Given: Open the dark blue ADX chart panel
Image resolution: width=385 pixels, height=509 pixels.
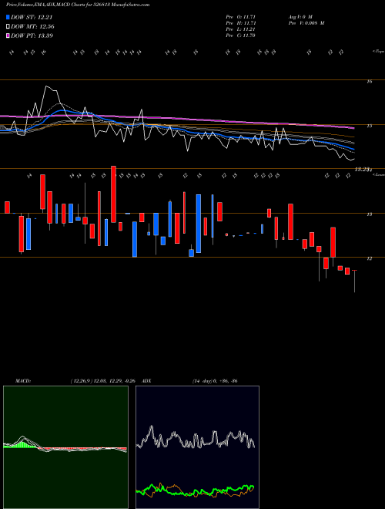Looking at the screenshot, I should point(197,447).
